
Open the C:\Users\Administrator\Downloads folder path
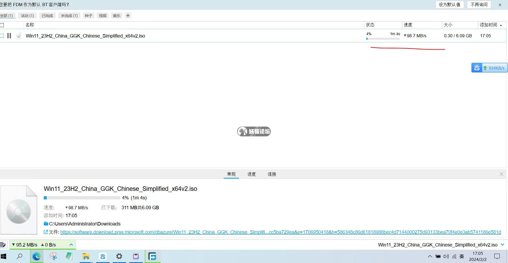[x=85, y=224]
